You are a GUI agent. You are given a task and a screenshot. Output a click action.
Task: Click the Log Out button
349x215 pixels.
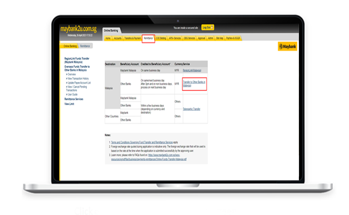coord(207,28)
